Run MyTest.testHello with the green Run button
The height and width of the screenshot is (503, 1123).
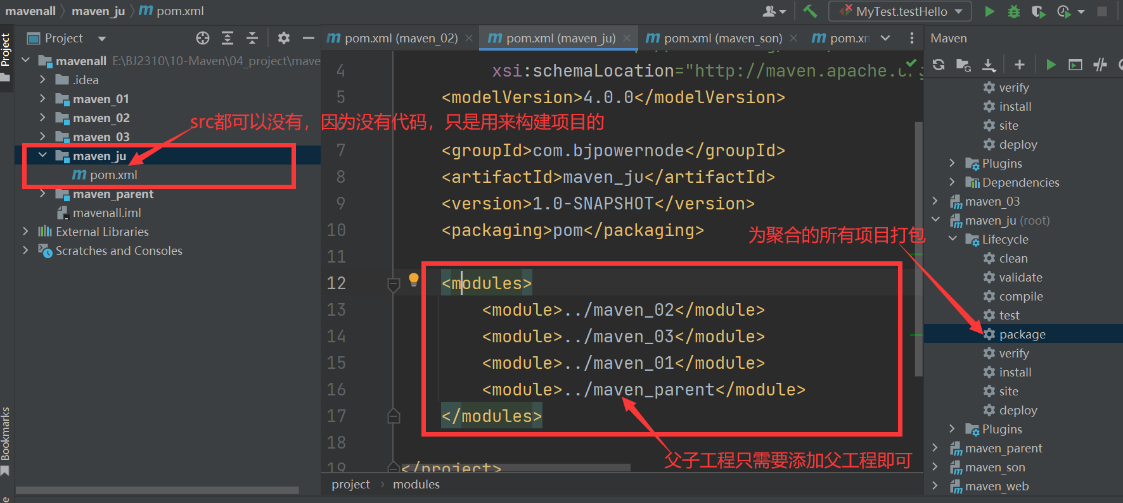pyautogui.click(x=989, y=11)
